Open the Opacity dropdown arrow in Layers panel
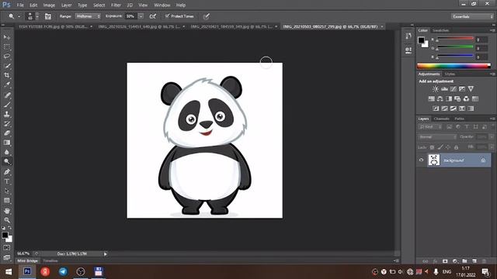This screenshot has height=279, width=497. pos(492,137)
